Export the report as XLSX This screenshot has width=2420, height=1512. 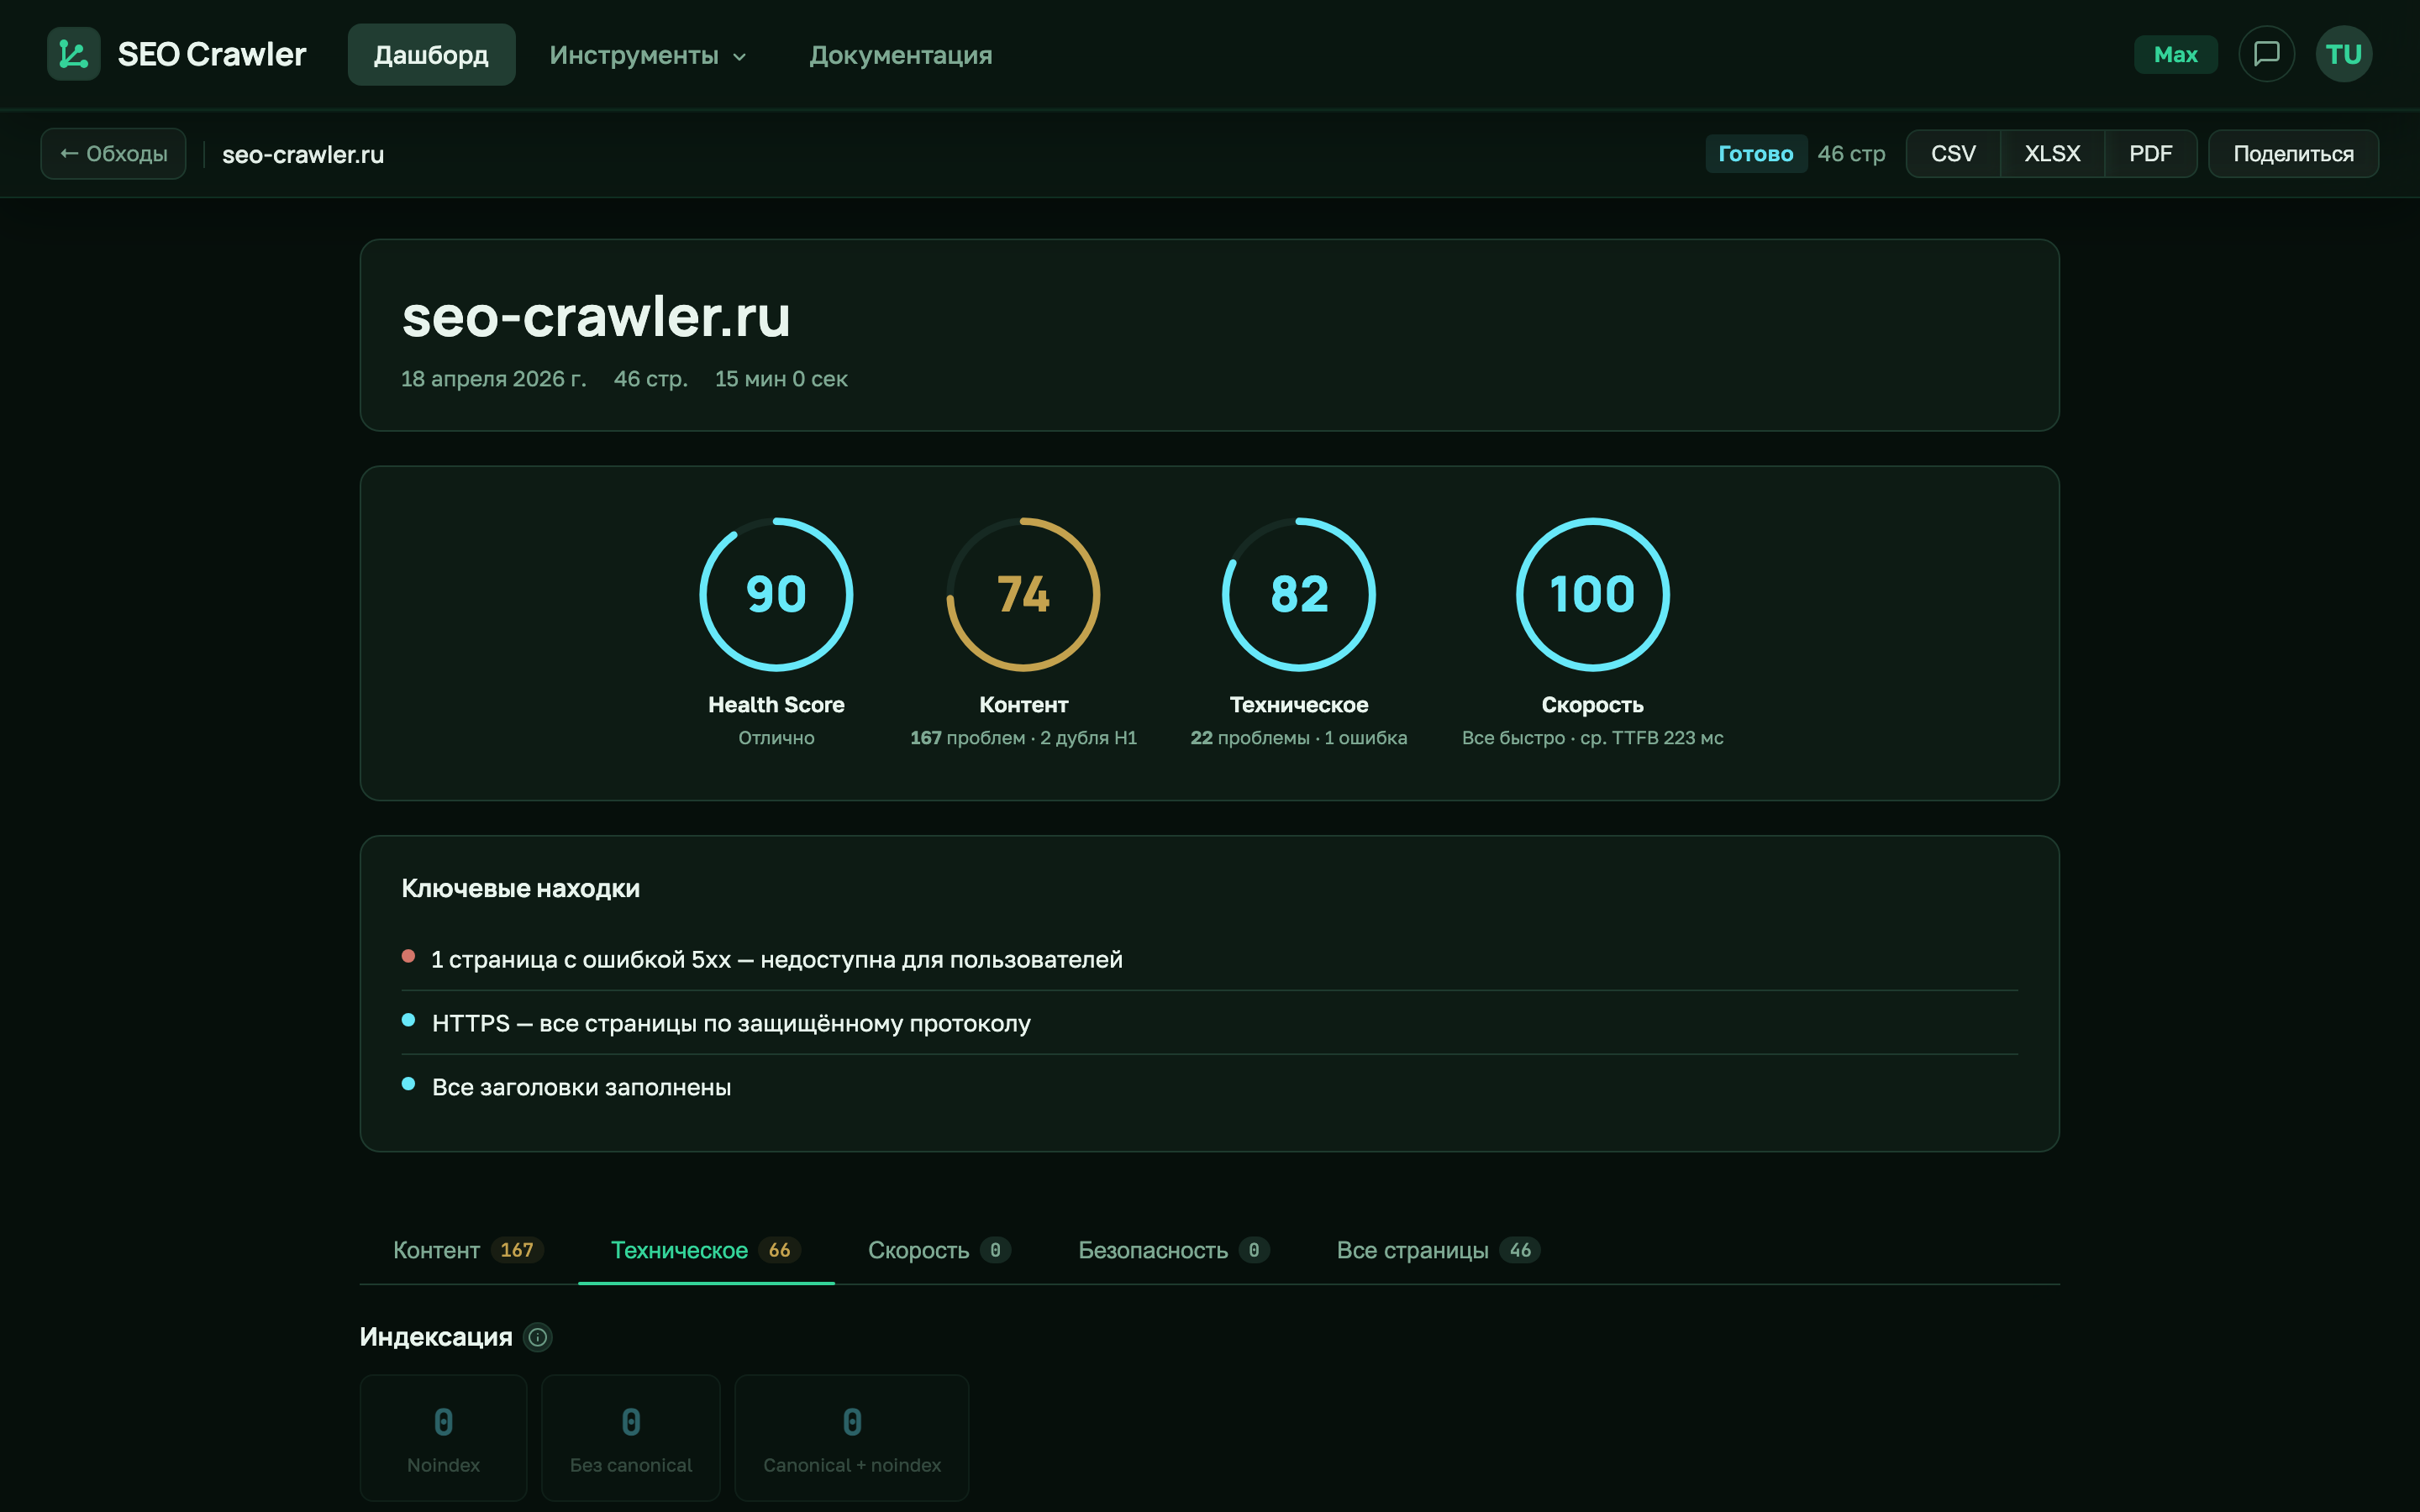2052,154
